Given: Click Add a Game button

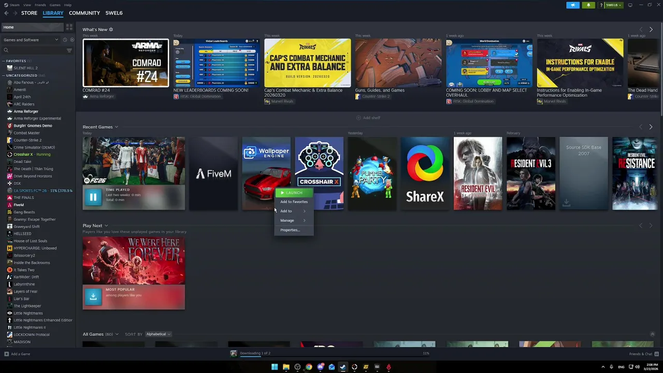Looking at the screenshot, I should (x=17, y=354).
